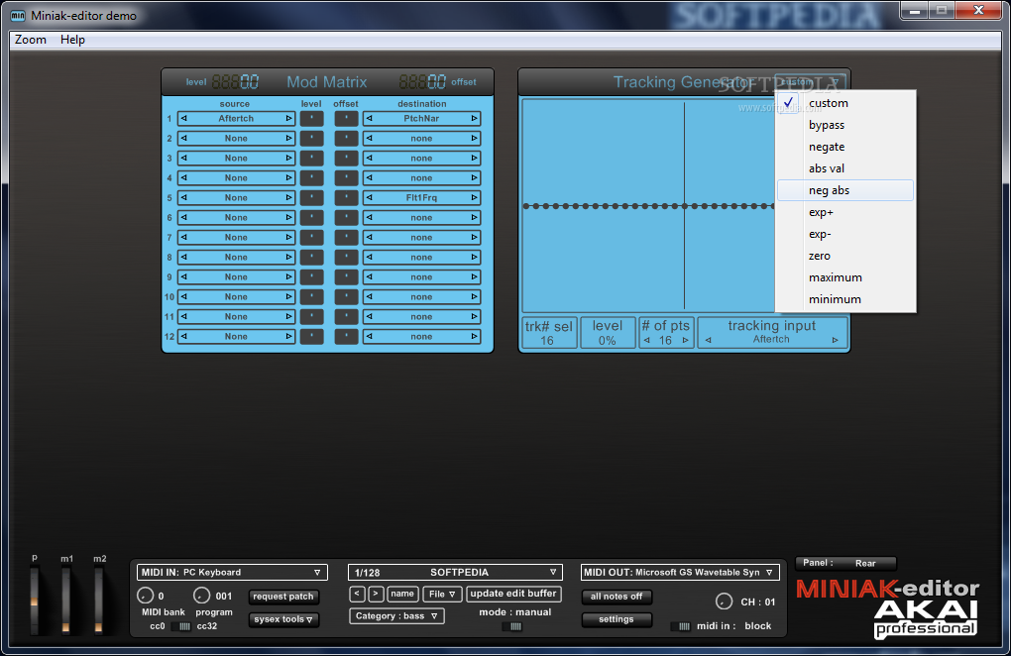Open the sysex tools dropdown
The image size is (1011, 656).
[283, 619]
